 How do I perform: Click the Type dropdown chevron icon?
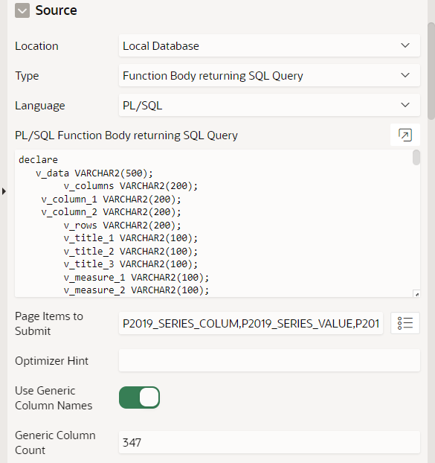pyautogui.click(x=405, y=75)
